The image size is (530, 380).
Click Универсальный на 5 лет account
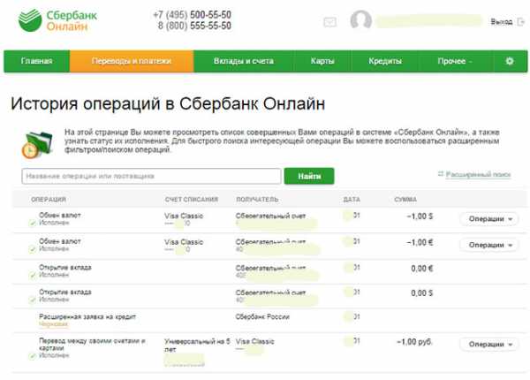point(197,346)
